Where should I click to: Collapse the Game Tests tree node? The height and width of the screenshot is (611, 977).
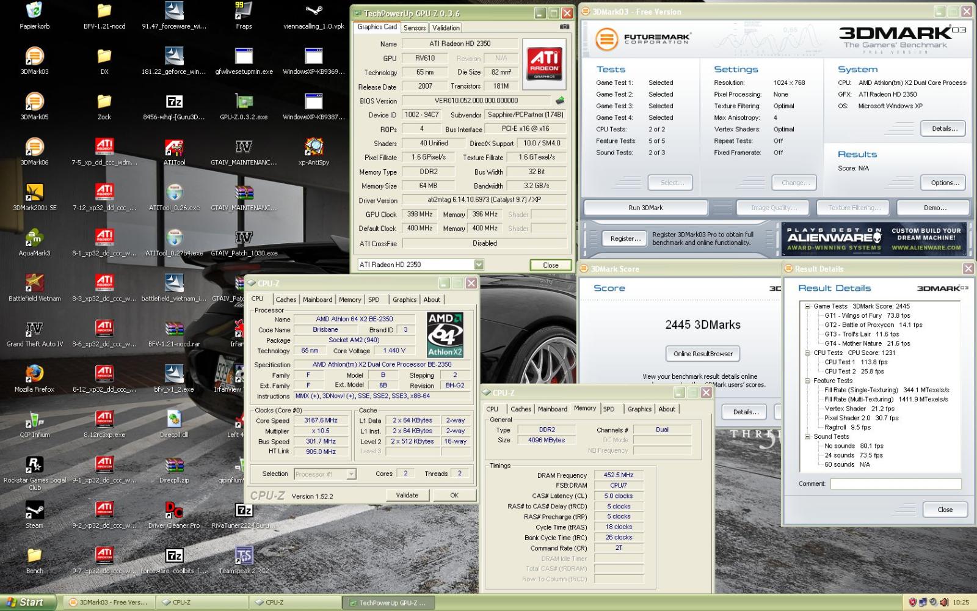(x=807, y=306)
